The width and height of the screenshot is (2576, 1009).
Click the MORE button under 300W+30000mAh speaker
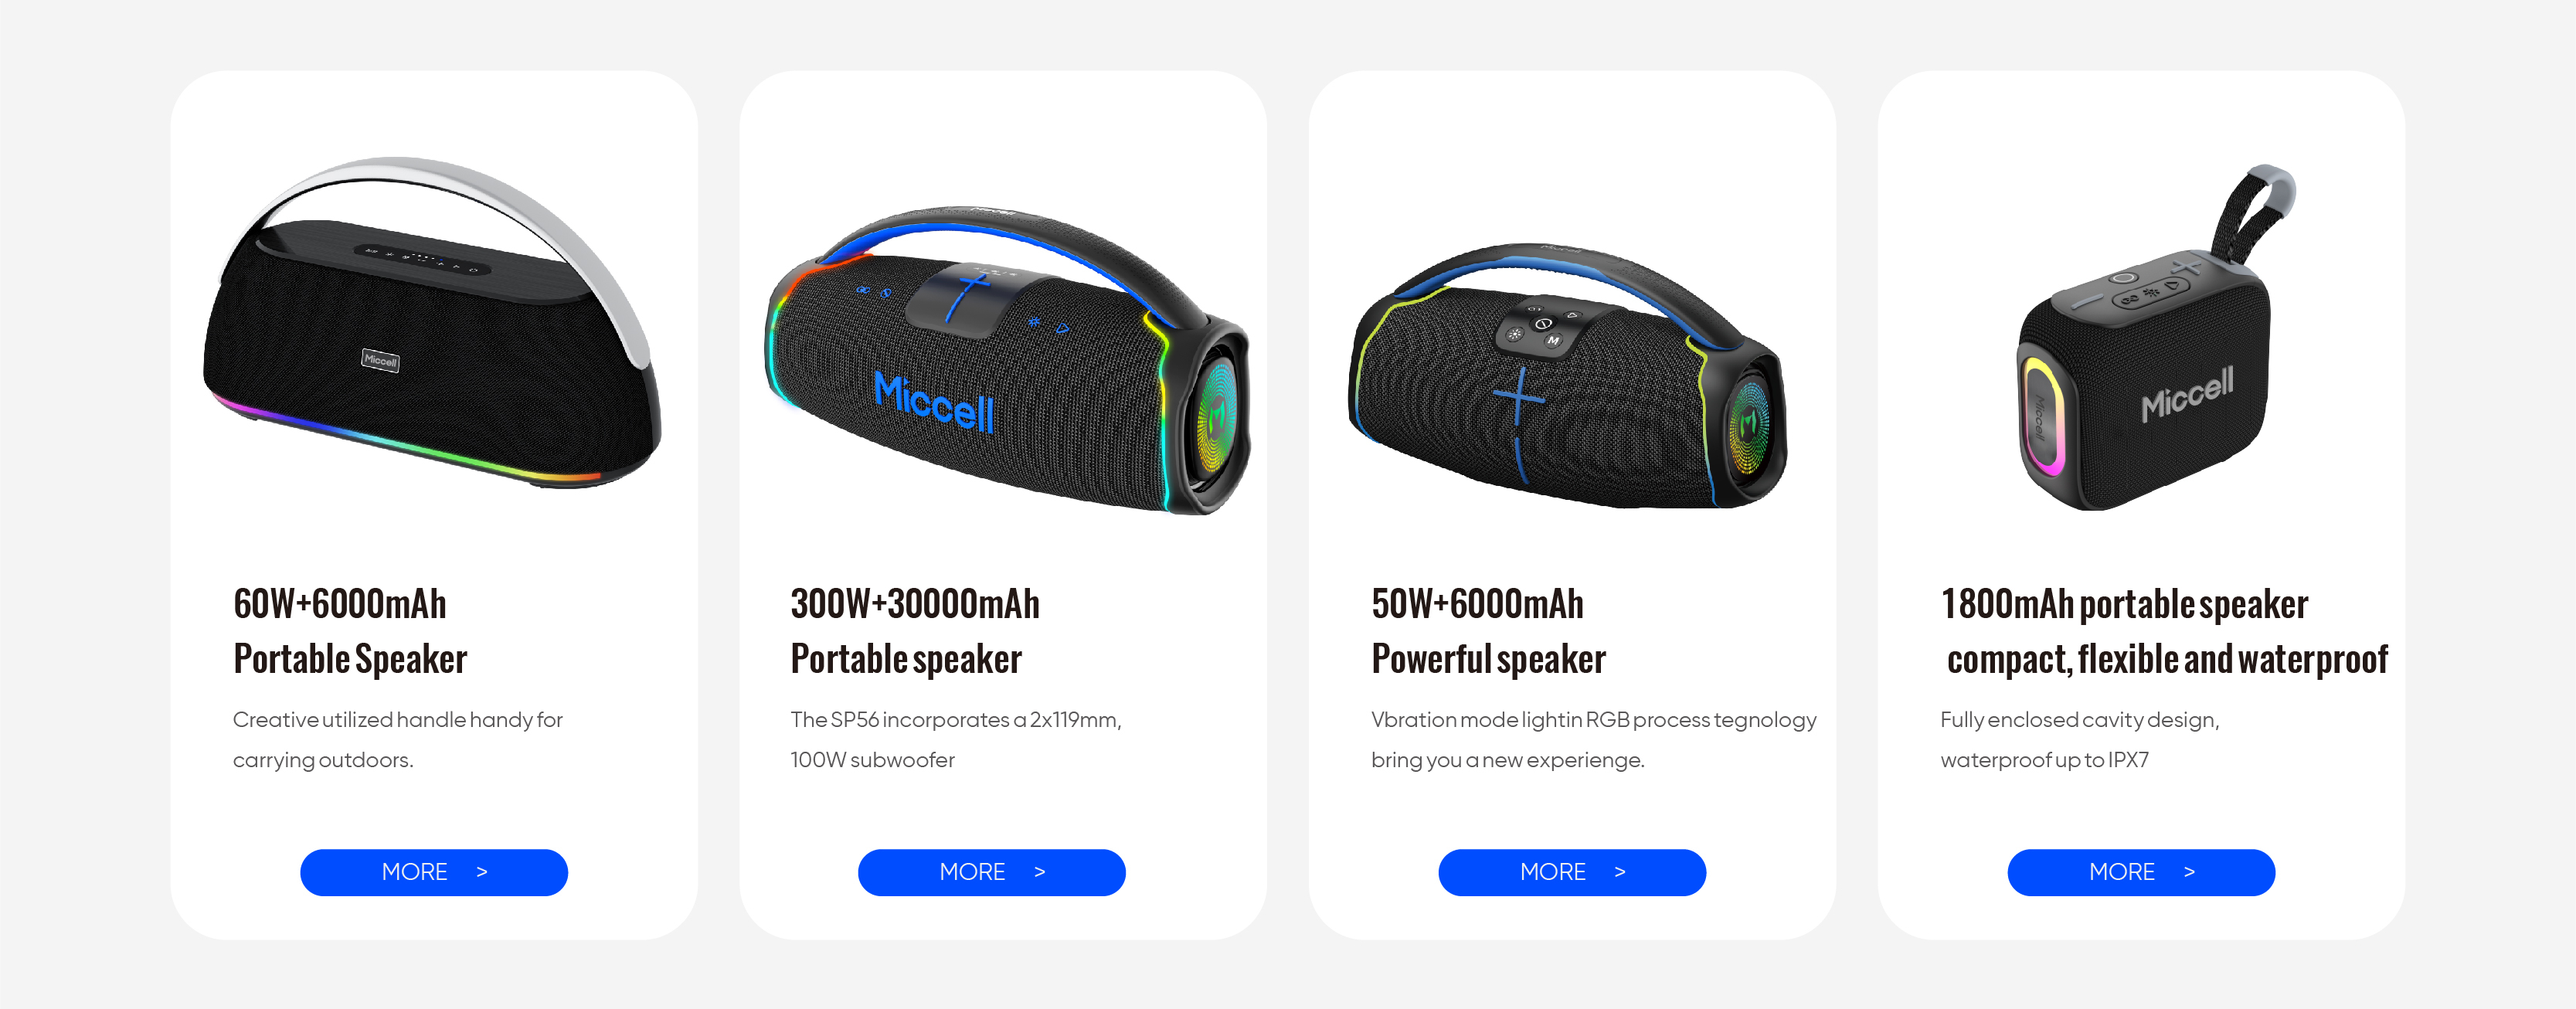pyautogui.click(x=991, y=872)
